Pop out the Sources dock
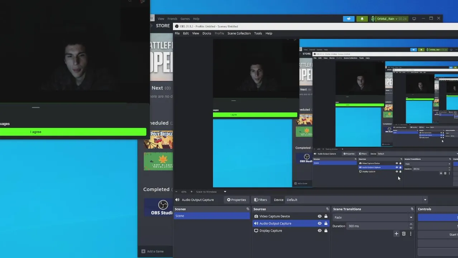 (x=327, y=209)
